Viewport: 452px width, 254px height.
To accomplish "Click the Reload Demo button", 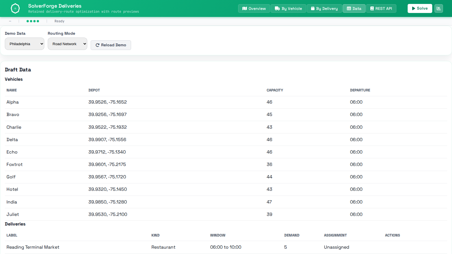I will 111,45.
